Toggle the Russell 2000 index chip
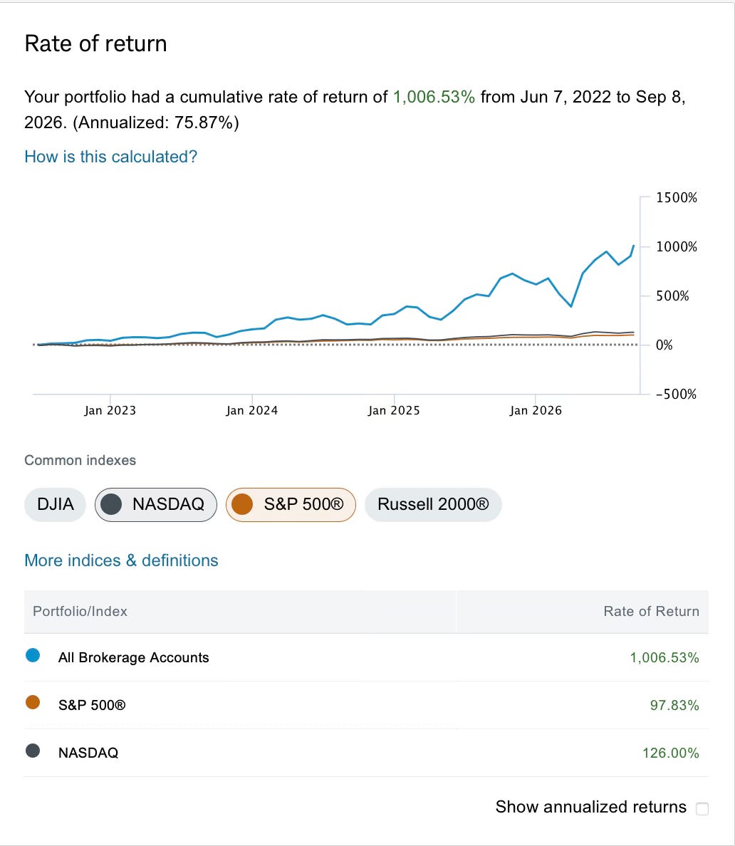The width and height of the screenshot is (735, 846). 433,504
